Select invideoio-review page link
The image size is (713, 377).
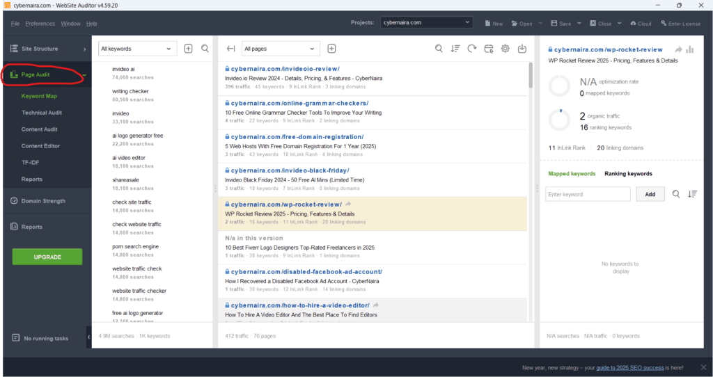[285, 69]
